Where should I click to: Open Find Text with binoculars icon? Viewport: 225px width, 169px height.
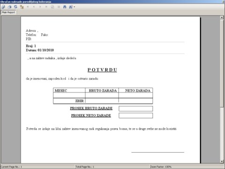coord(65,7)
